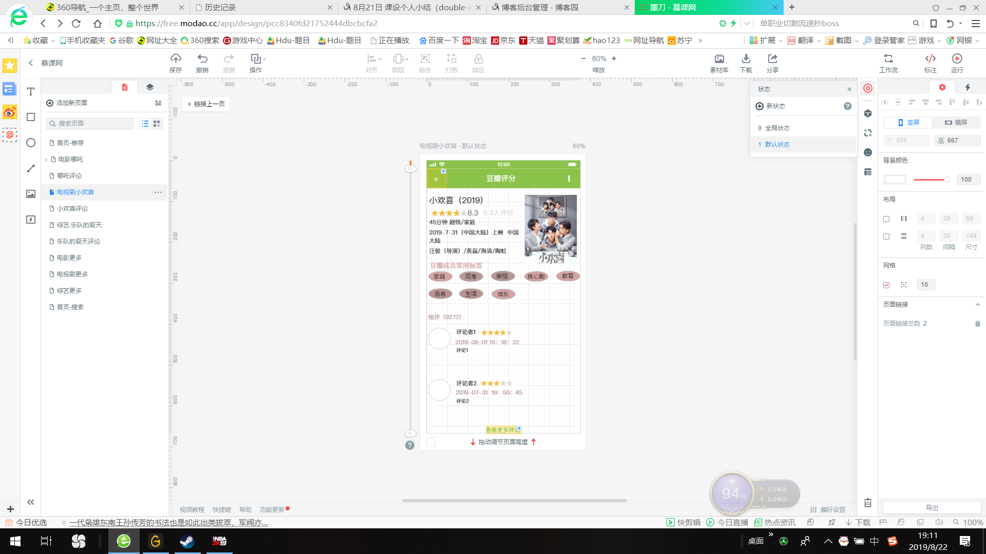The image size is (986, 554).
Task: Enable the column layout checkbox
Action: [886, 219]
